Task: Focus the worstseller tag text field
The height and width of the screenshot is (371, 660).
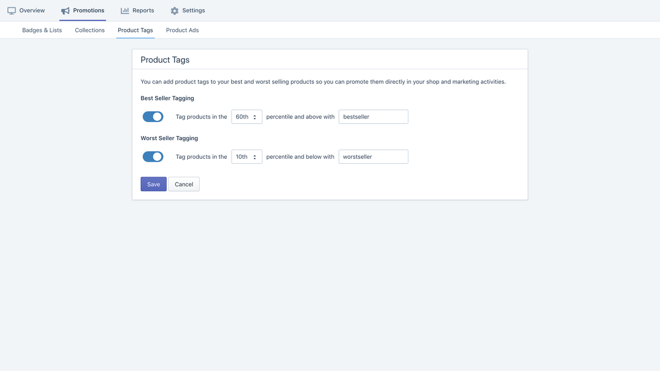Action: 373,157
